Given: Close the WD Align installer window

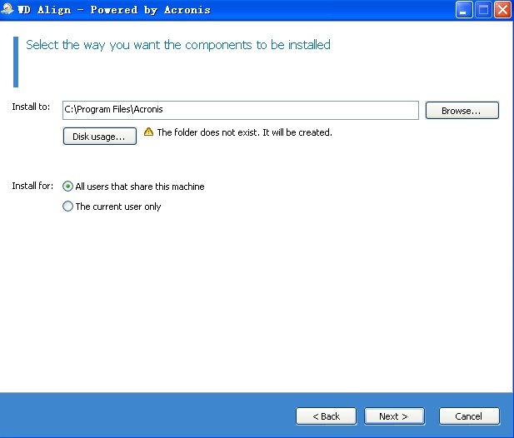Looking at the screenshot, I should coord(502,9).
